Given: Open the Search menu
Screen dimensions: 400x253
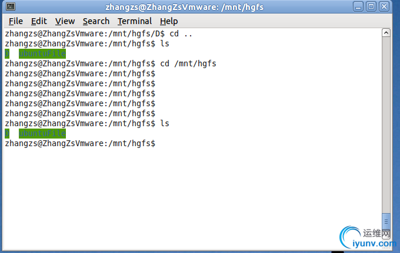Looking at the screenshot, I should pos(96,21).
